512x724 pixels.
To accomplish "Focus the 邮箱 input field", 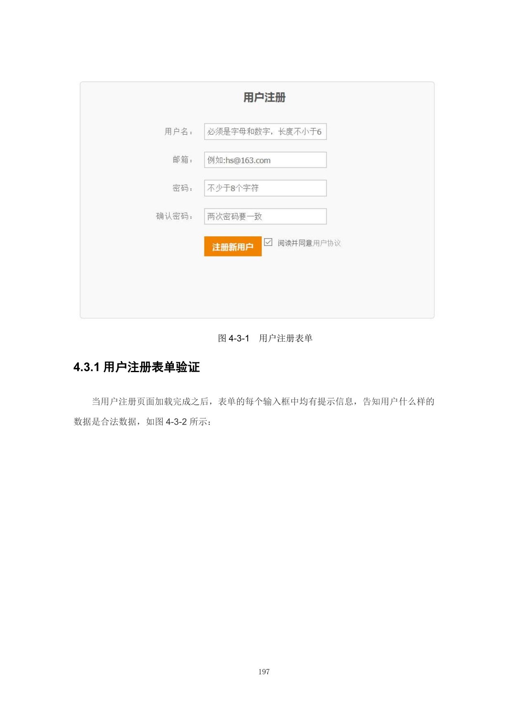I will (265, 160).
